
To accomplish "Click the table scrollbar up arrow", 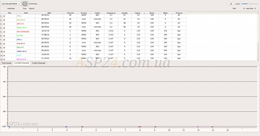I will pos(258,13).
